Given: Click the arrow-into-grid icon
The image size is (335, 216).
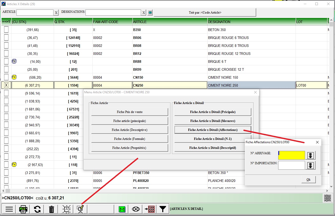Looking at the screenshot, I should coord(150,209).
